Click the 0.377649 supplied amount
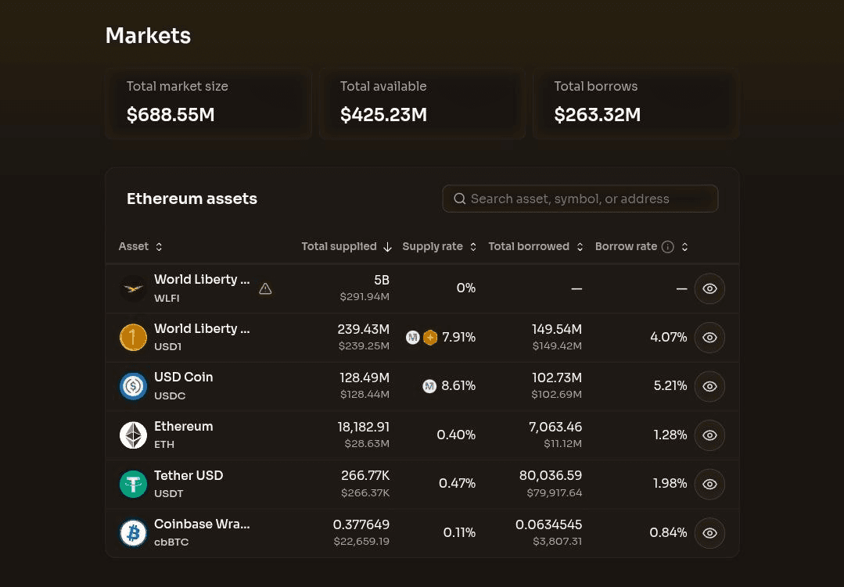This screenshot has width=844, height=587. 361,524
